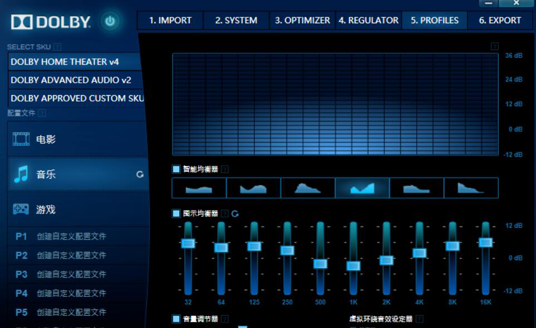This screenshot has height=328, width=536.
Task: Click the 32 Hz band slider handle
Action: 188,243
